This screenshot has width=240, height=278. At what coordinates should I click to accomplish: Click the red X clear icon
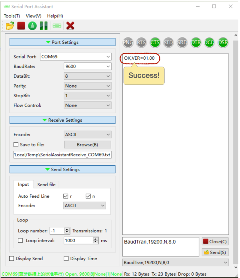point(70,26)
